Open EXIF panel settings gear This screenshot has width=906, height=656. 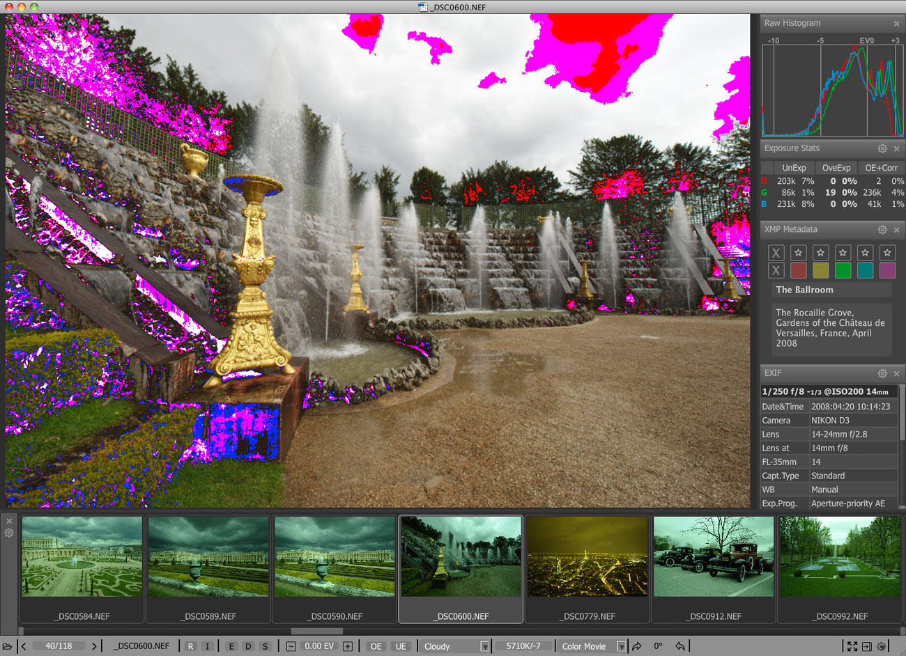pyautogui.click(x=882, y=373)
